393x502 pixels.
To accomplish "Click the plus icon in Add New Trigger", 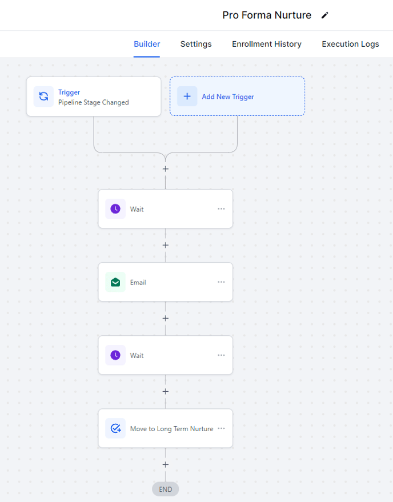I will (187, 97).
